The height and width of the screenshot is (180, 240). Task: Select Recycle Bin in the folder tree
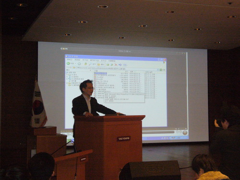click(72, 81)
